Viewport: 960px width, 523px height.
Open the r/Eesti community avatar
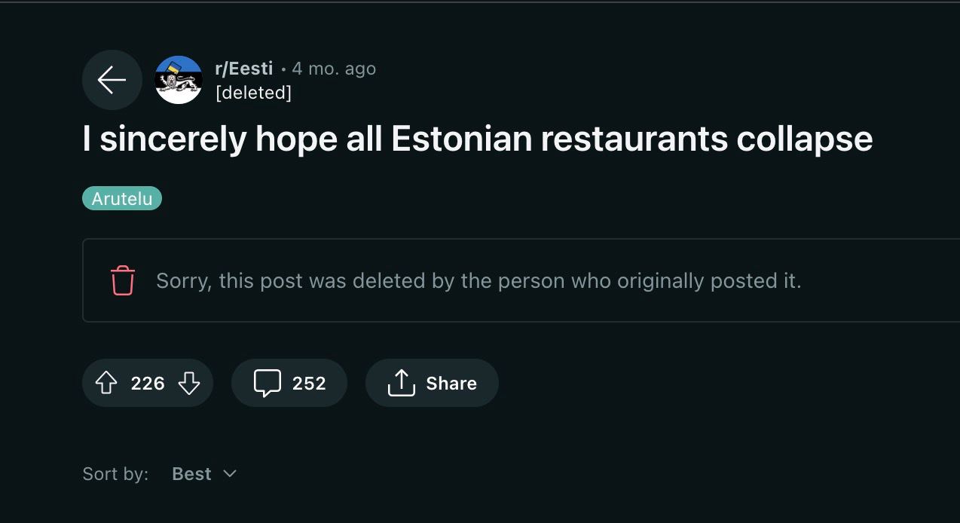(x=179, y=80)
